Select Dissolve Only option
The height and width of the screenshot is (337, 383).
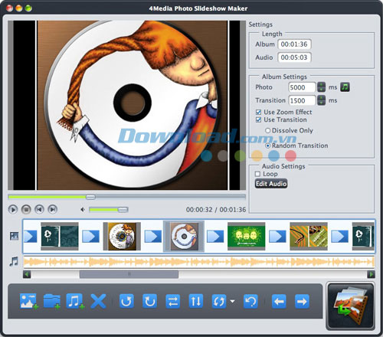point(267,130)
